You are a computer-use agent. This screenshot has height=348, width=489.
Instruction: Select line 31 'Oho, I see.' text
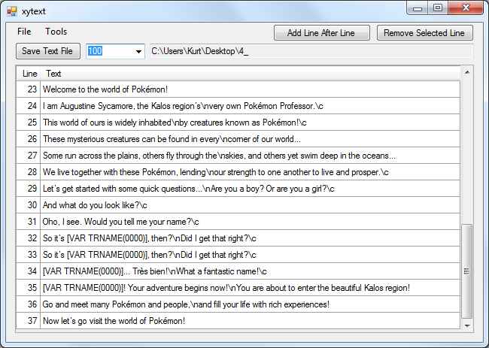click(120, 222)
